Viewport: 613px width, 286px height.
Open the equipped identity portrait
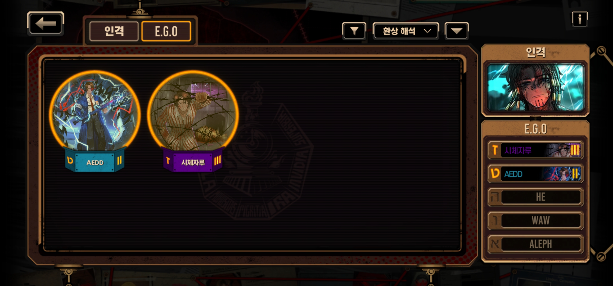(535, 88)
